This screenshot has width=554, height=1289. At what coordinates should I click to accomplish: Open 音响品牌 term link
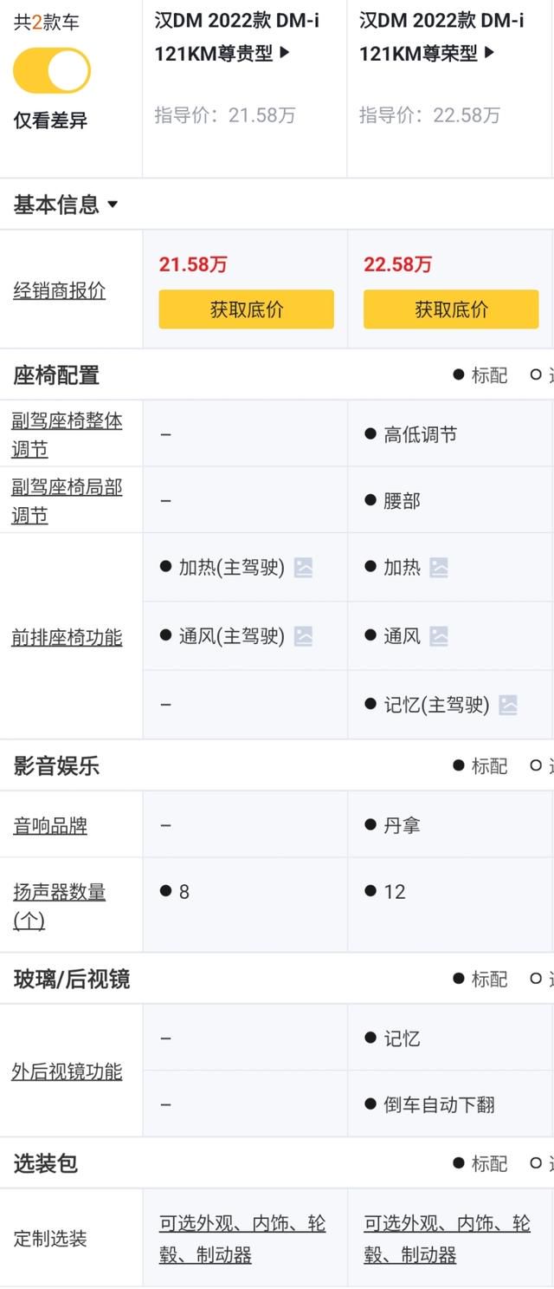tap(50, 826)
